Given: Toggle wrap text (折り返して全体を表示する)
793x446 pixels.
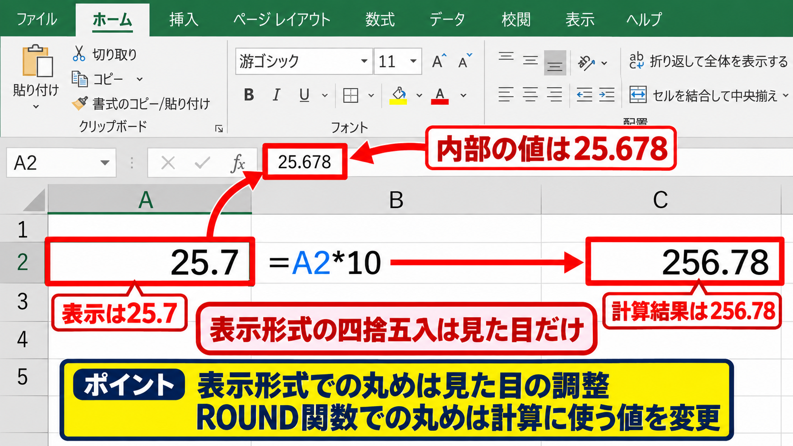Looking at the screenshot, I should point(709,61).
